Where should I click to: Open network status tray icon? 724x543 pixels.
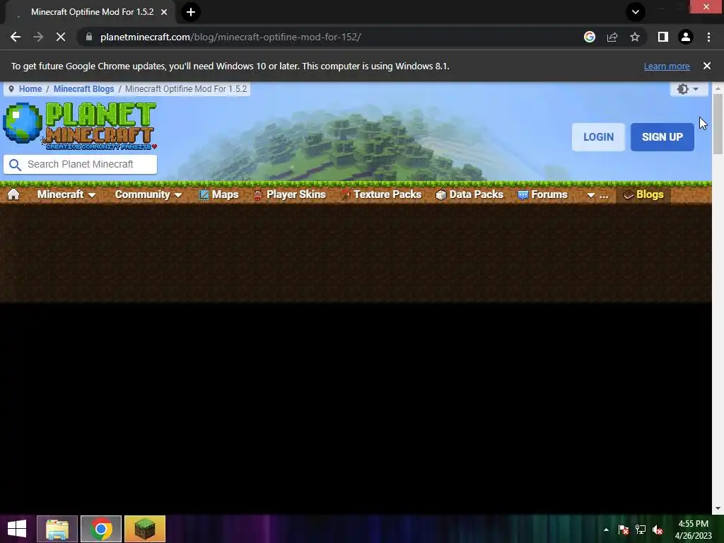(x=641, y=530)
